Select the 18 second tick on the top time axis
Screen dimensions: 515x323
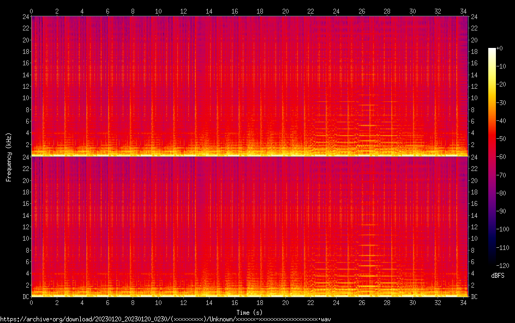[260, 10]
